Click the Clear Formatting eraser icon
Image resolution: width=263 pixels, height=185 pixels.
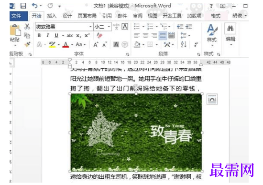coord(99,35)
